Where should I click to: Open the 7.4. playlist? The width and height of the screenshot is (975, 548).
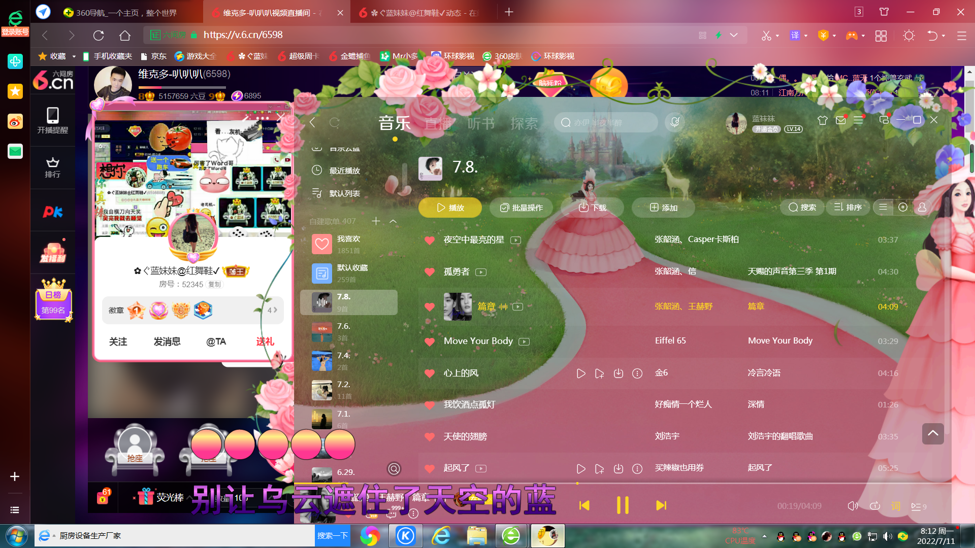click(348, 361)
